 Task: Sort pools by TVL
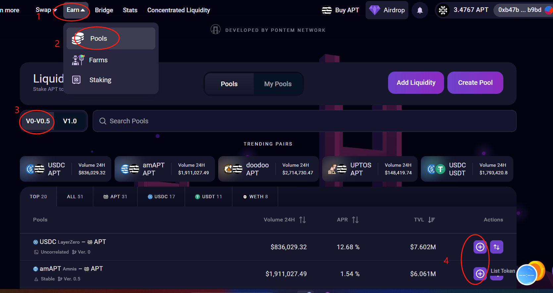431,220
